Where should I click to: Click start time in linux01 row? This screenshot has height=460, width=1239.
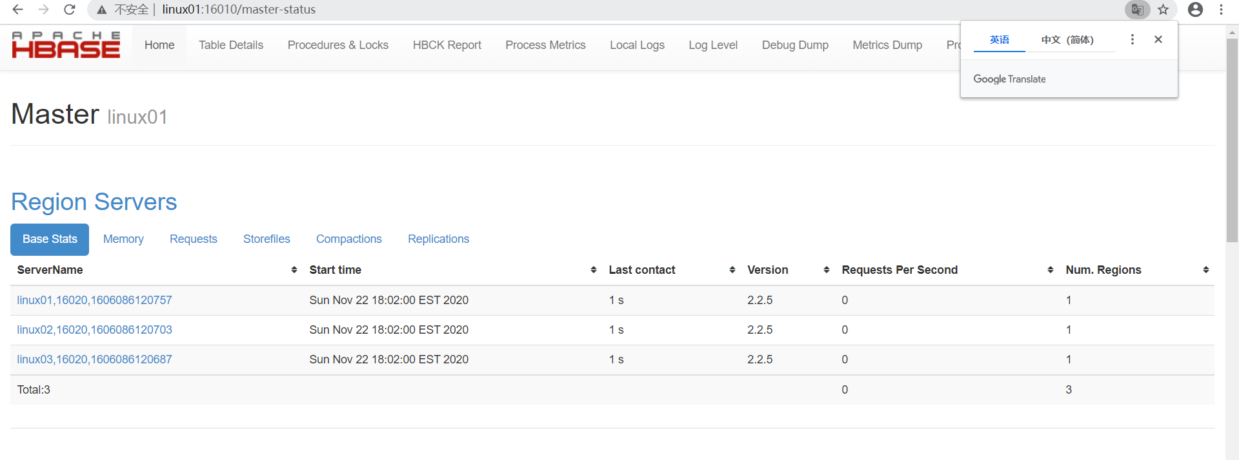(x=389, y=300)
